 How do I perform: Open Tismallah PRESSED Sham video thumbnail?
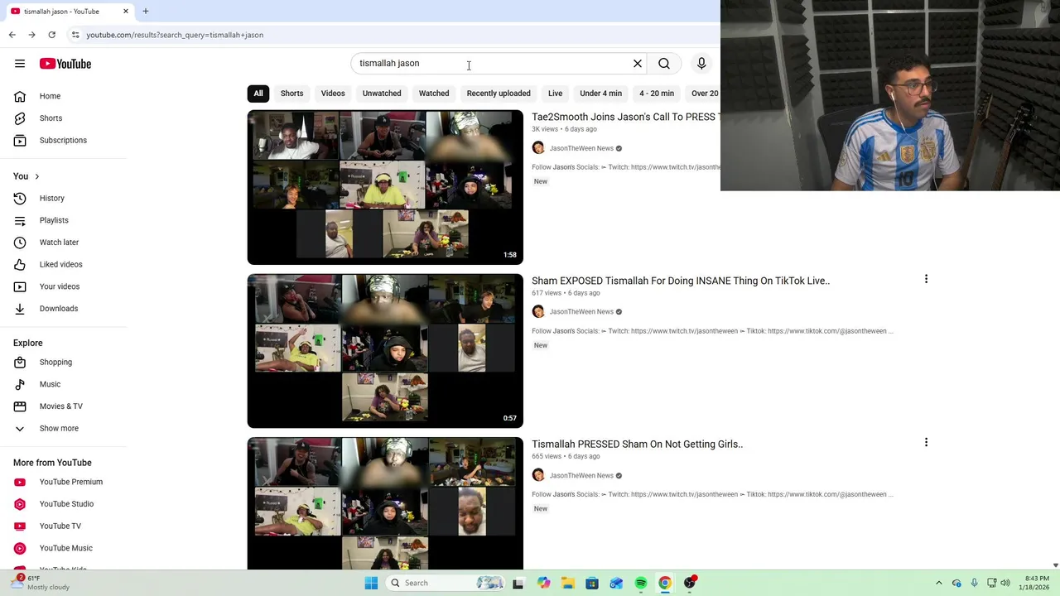tap(385, 503)
